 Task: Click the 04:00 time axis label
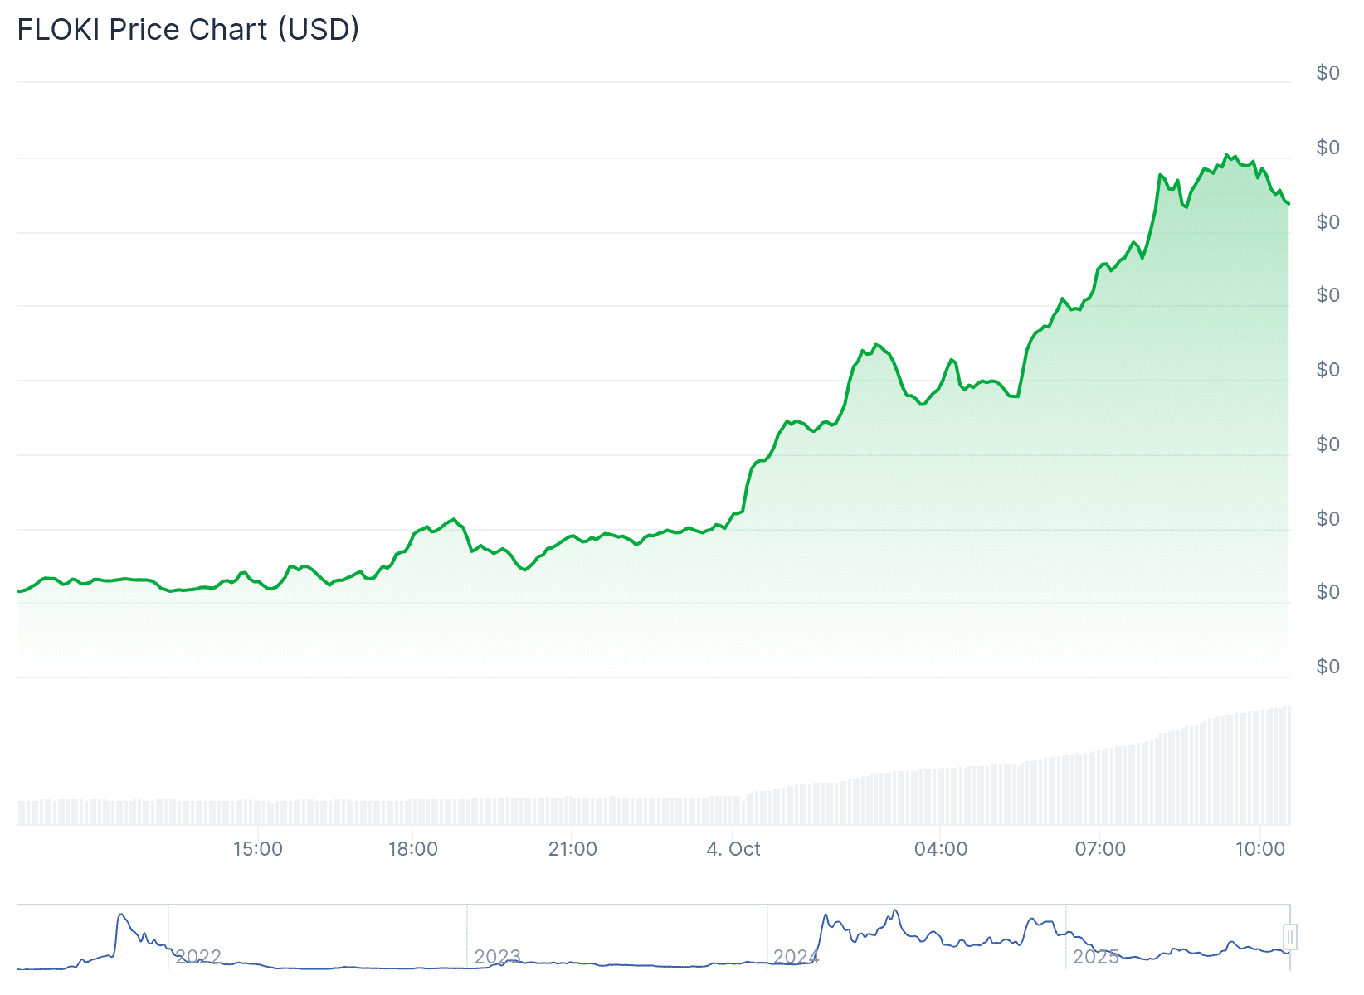point(940,849)
